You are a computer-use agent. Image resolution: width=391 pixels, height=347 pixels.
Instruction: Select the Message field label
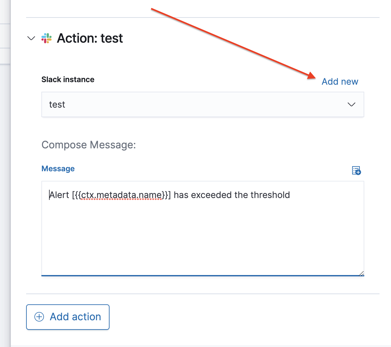click(58, 169)
